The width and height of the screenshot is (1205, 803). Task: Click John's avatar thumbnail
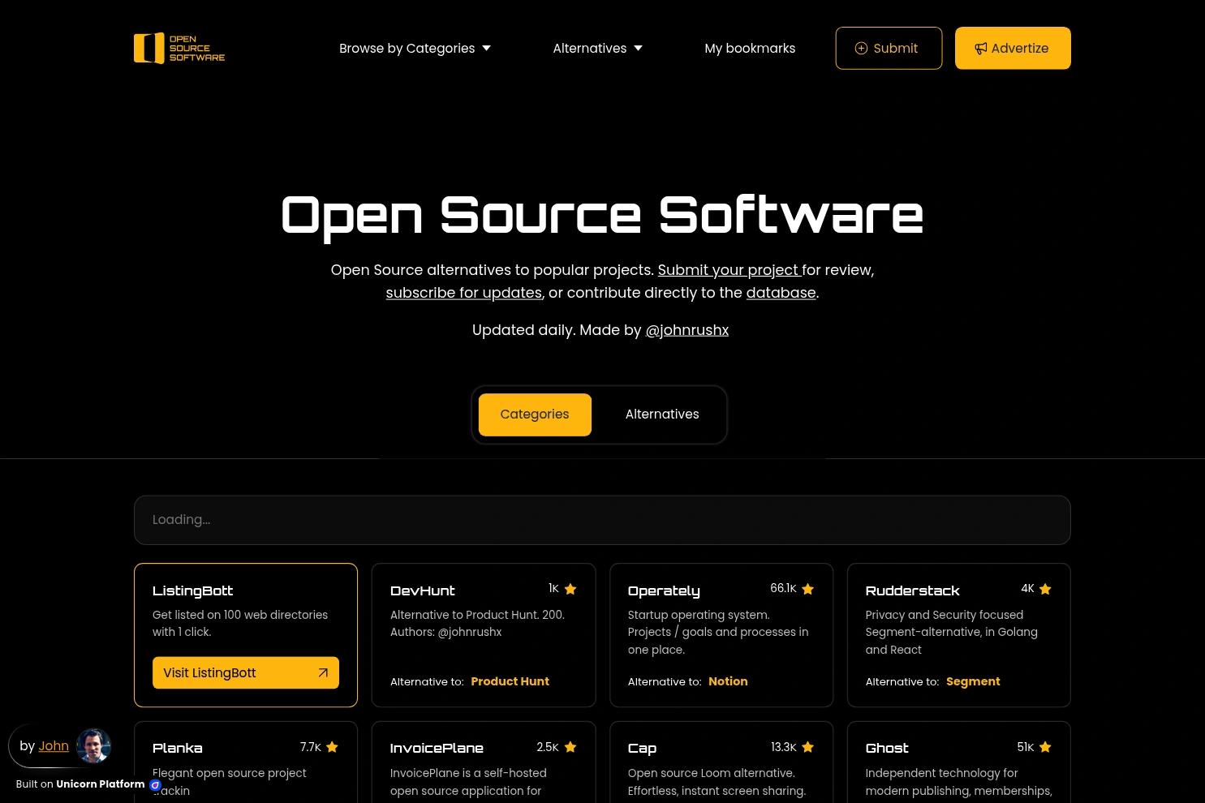(93, 745)
